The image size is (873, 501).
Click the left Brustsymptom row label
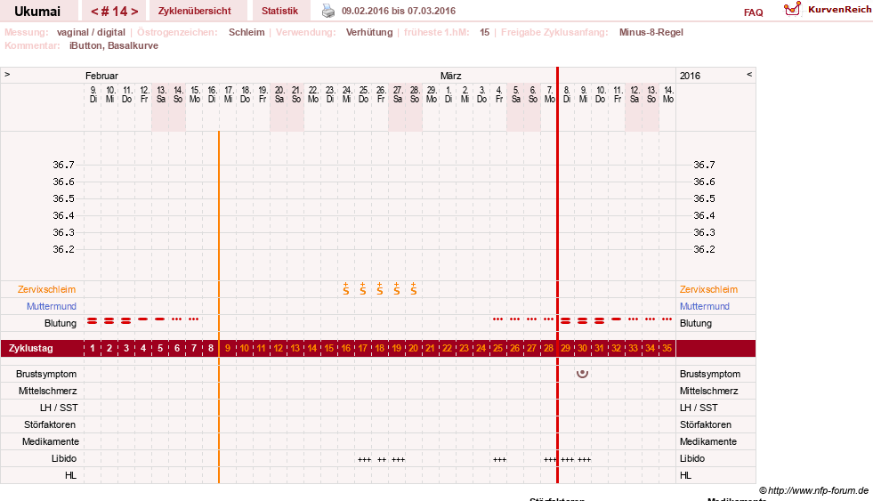[x=46, y=374]
